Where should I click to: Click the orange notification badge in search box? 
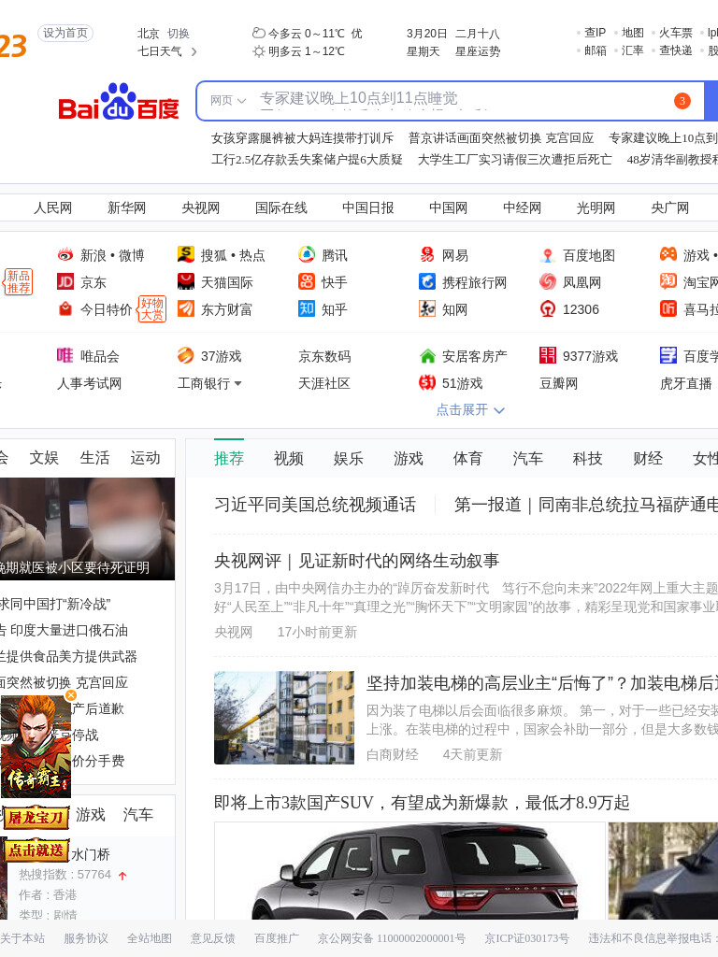tap(682, 101)
